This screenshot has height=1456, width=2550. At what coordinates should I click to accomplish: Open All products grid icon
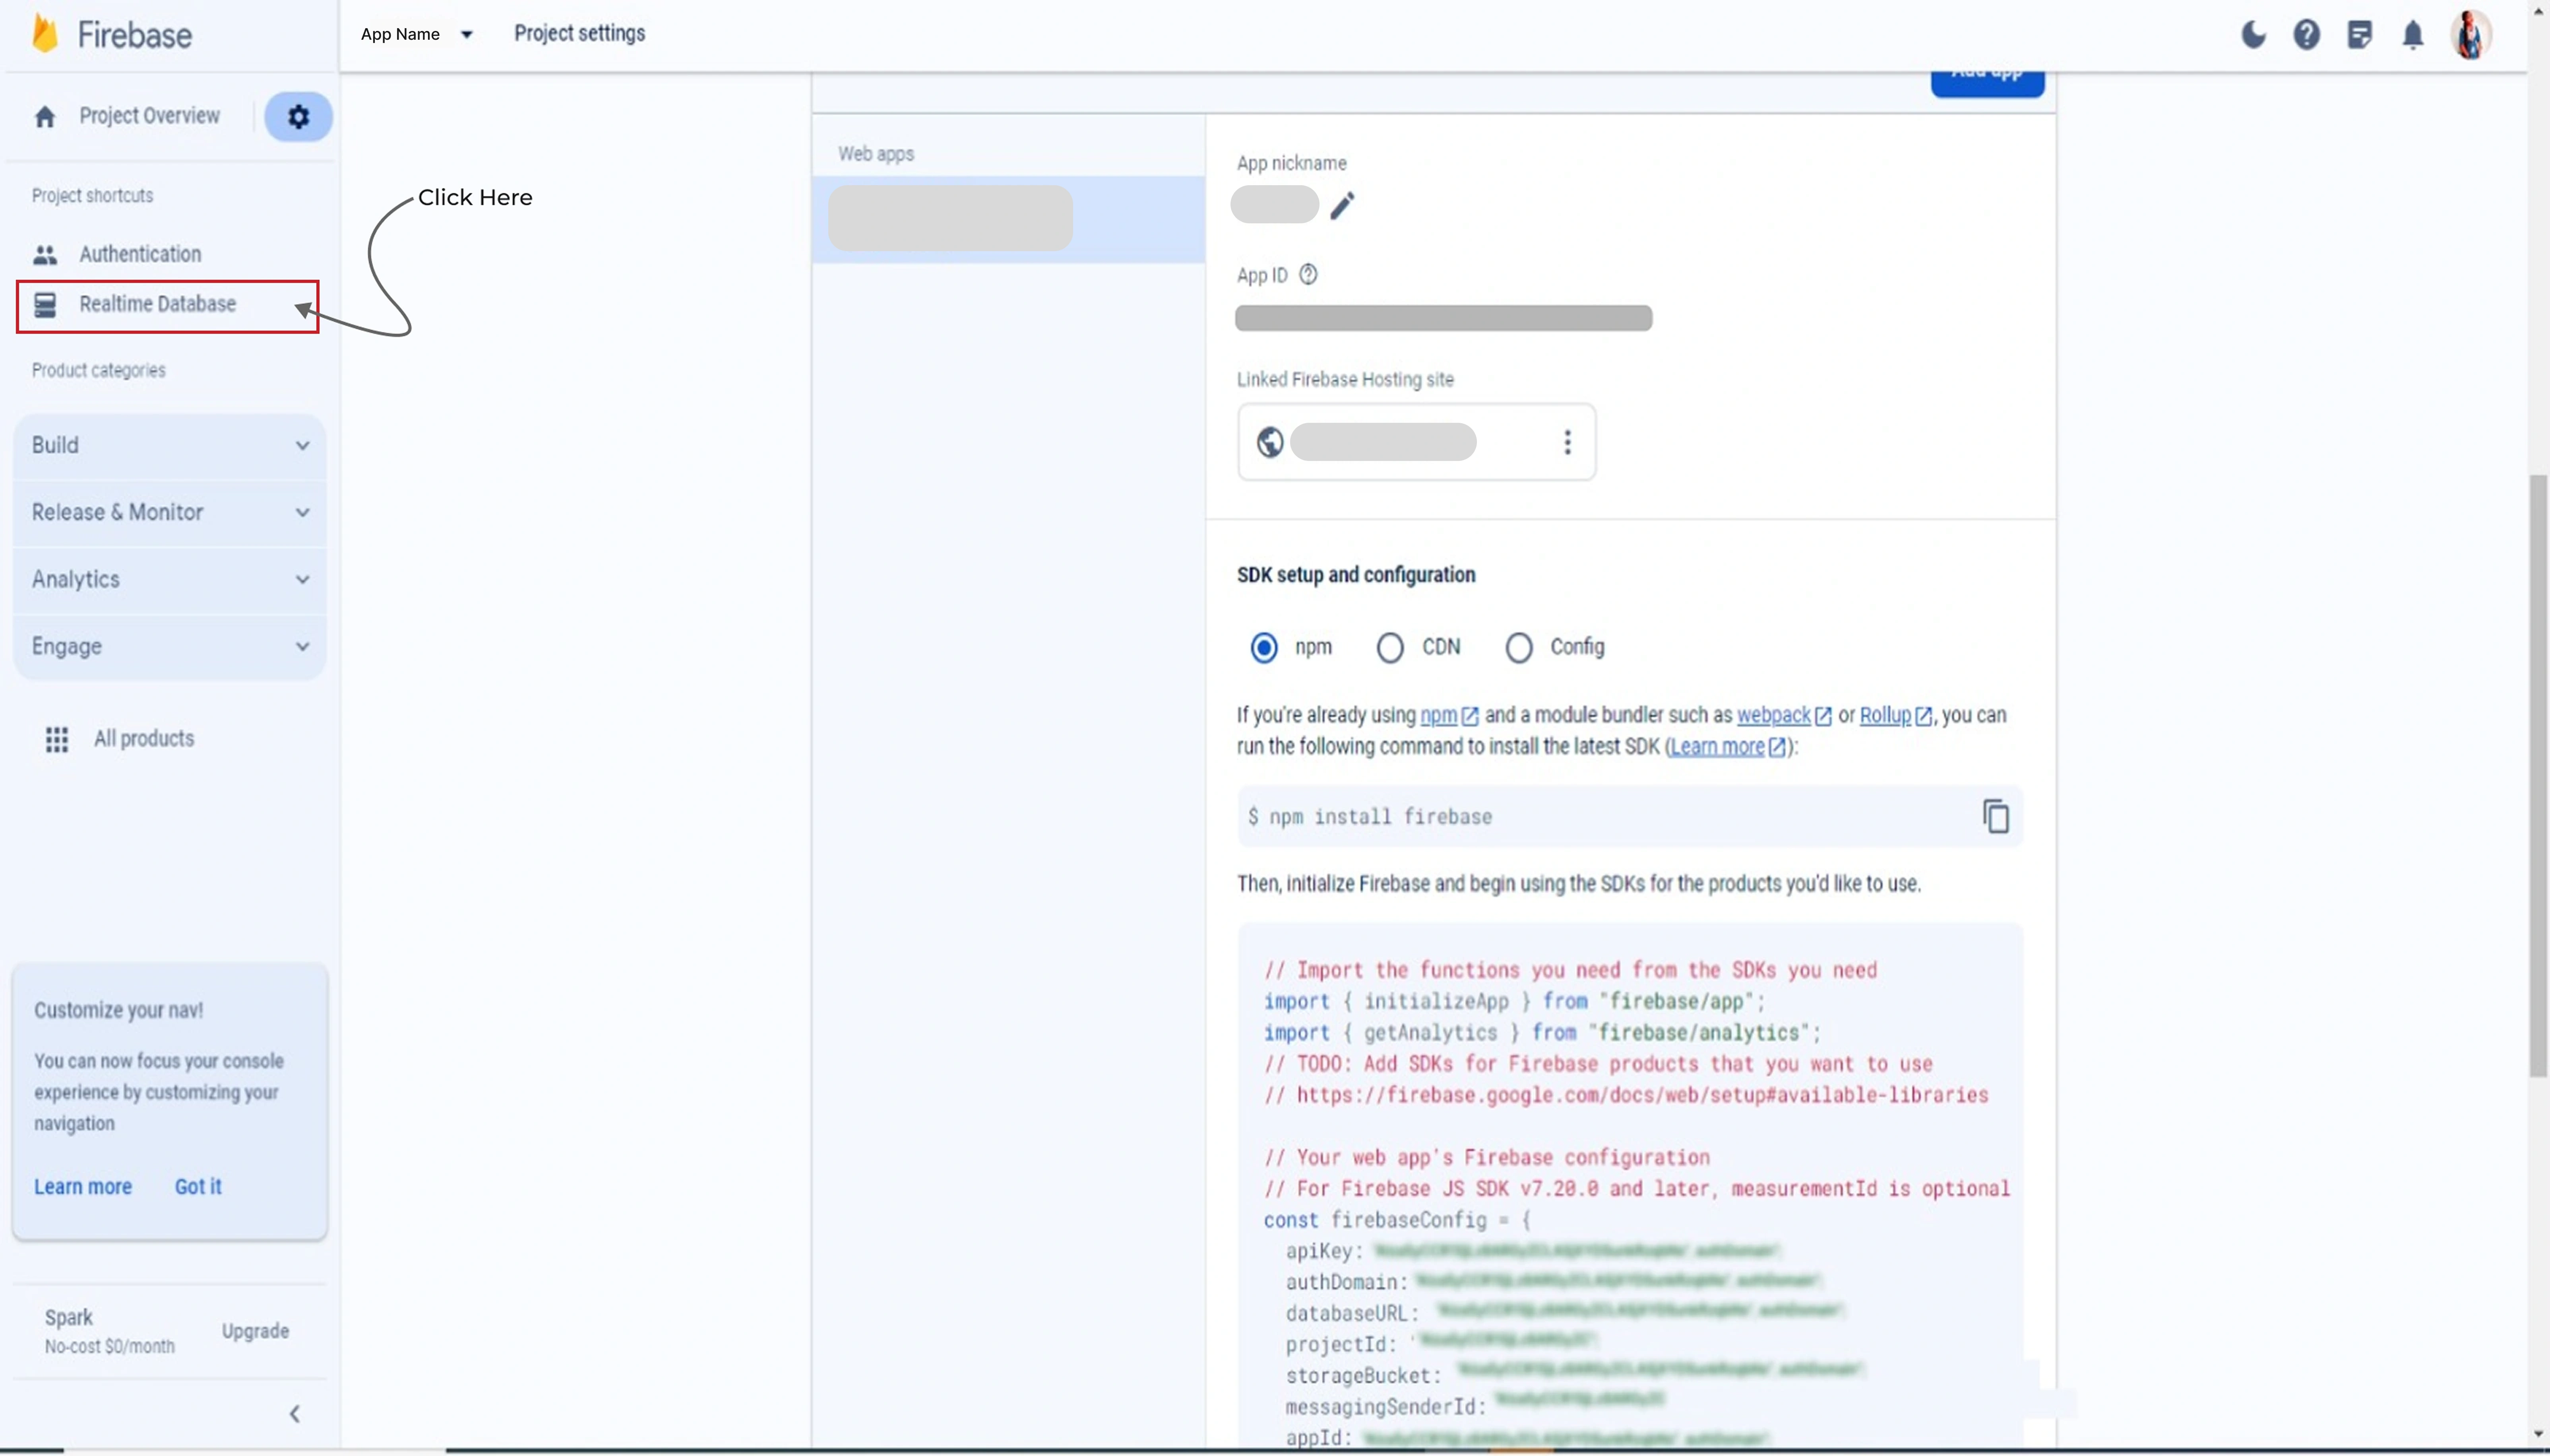click(x=57, y=739)
